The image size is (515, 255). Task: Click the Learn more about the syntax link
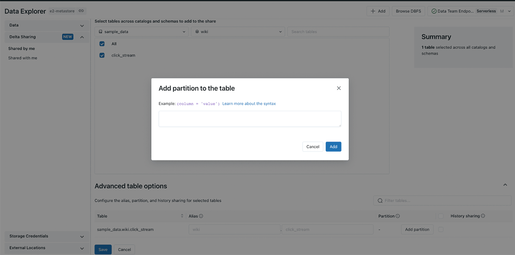249,103
